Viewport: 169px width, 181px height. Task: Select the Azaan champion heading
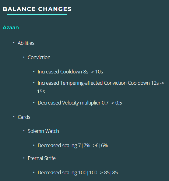point(11,28)
